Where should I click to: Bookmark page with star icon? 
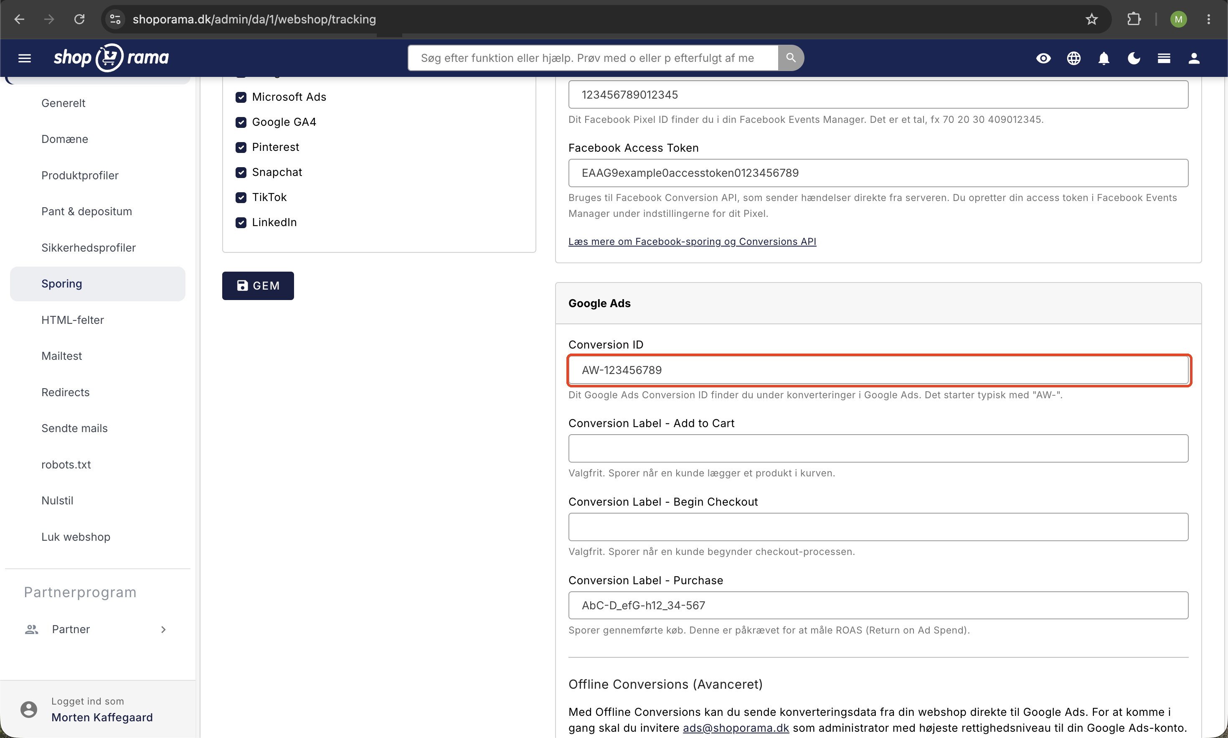pyautogui.click(x=1091, y=19)
